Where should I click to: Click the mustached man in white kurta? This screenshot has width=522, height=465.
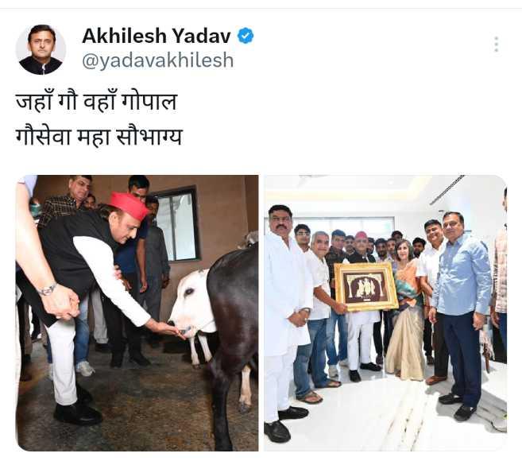coord(286,320)
